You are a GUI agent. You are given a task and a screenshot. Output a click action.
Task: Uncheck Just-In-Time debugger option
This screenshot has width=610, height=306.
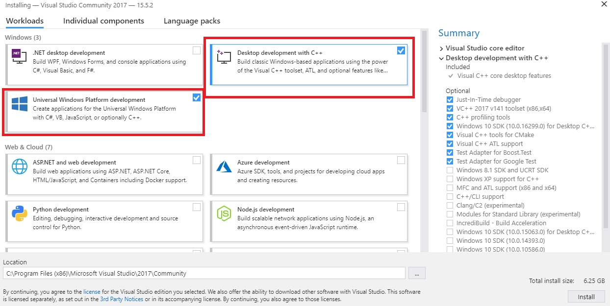coord(450,99)
